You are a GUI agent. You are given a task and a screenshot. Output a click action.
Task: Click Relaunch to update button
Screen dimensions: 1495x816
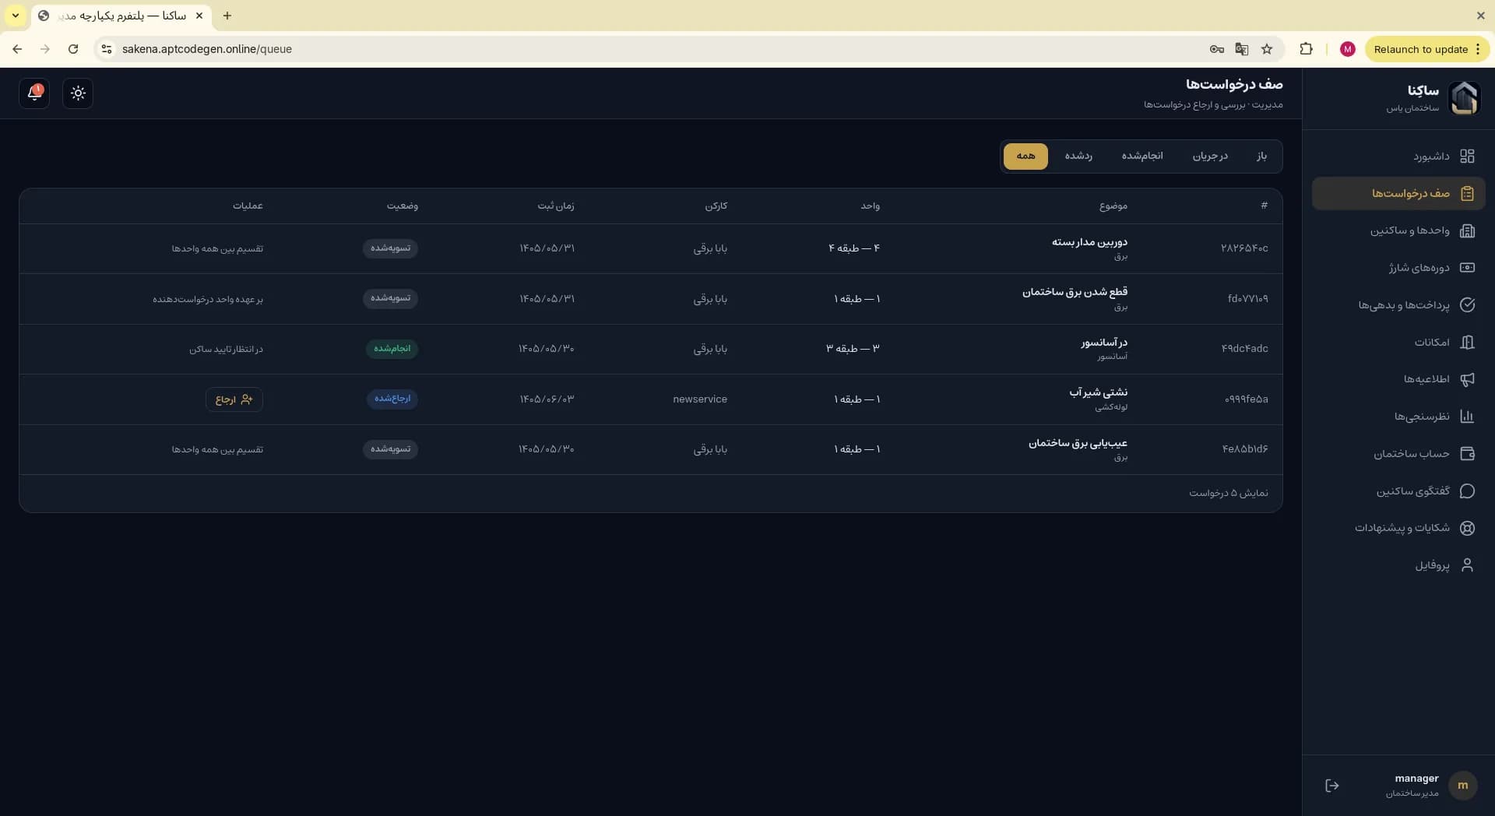click(x=1426, y=49)
